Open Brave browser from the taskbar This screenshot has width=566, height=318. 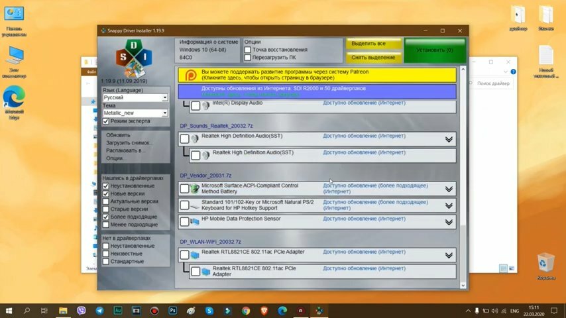tap(264, 311)
